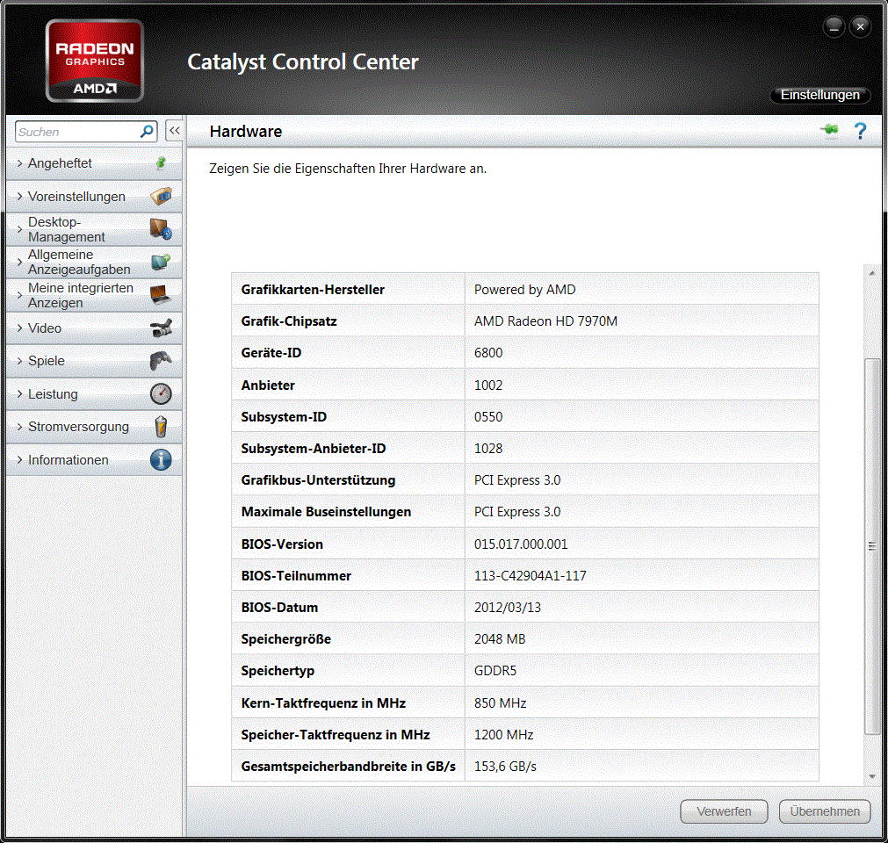
Task: Expand the Video section
Action: tap(19, 328)
